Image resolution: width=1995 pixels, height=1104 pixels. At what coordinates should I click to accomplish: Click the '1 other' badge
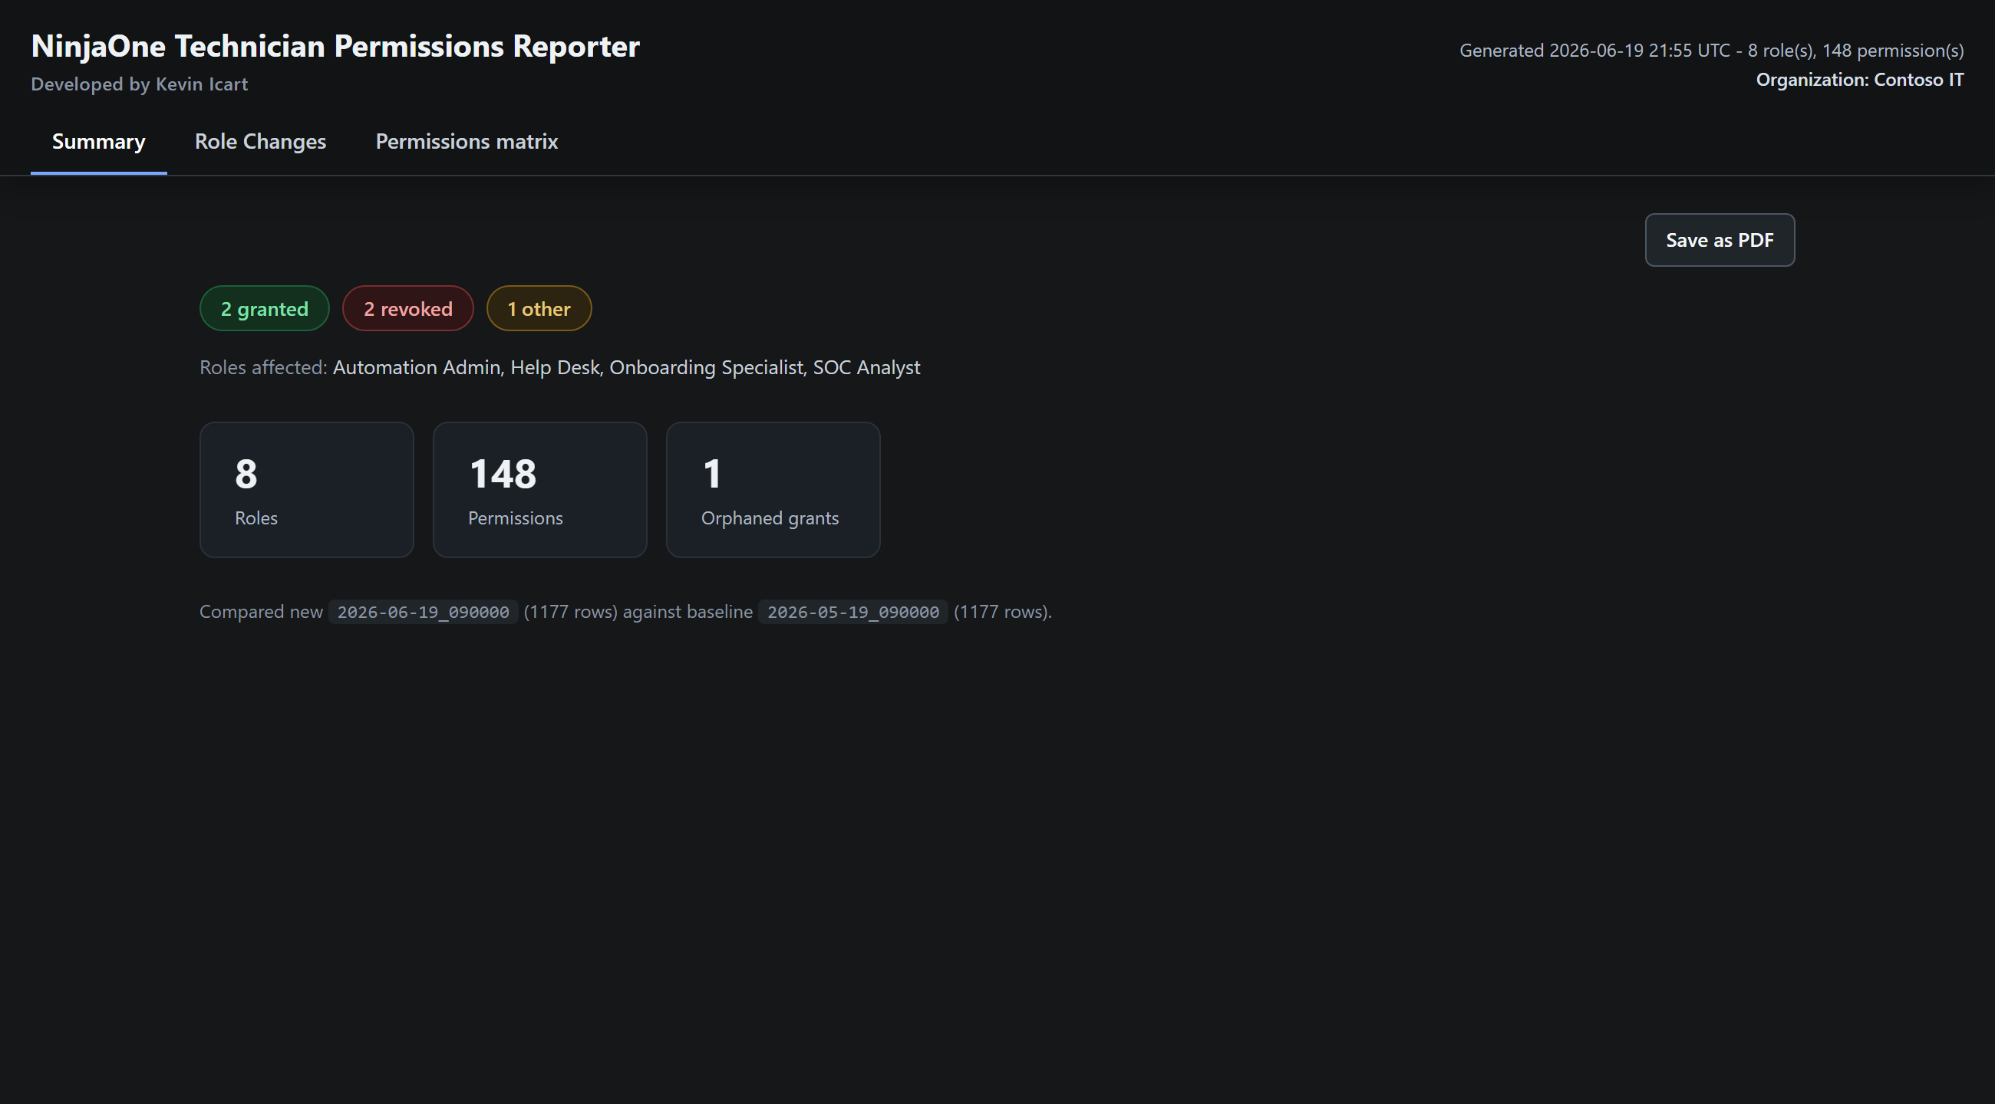pyautogui.click(x=538, y=309)
